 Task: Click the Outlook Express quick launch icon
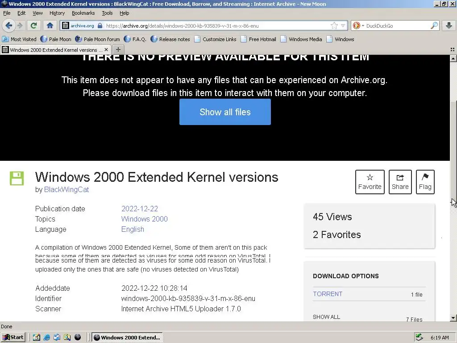click(x=57, y=338)
